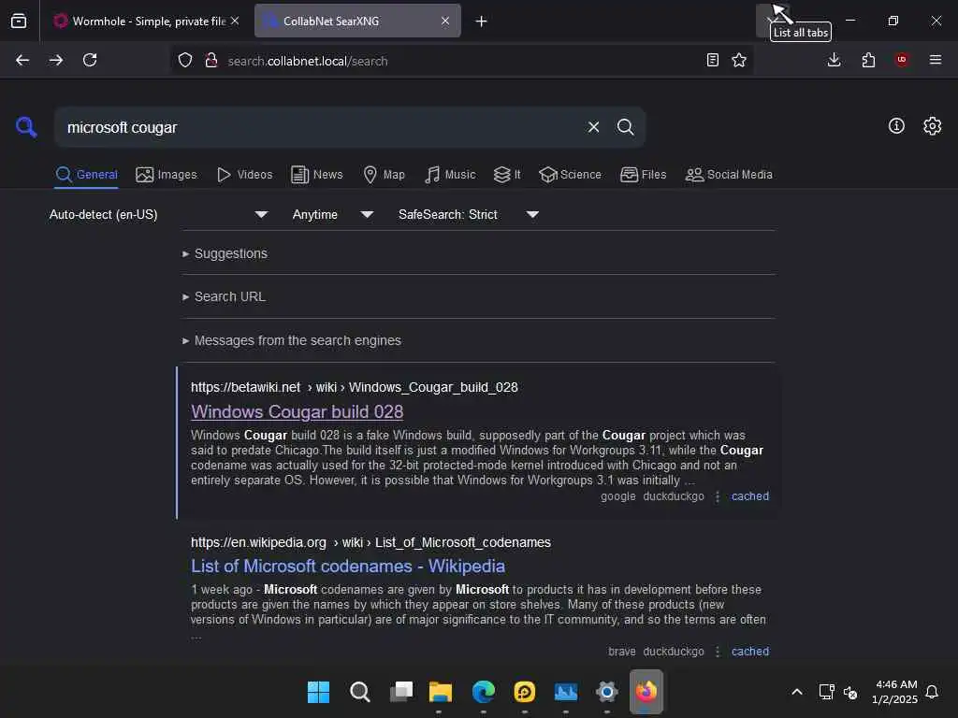Go forward to next page

56,60
